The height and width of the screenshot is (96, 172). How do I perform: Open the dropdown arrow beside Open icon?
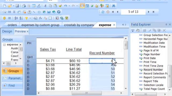14,6
